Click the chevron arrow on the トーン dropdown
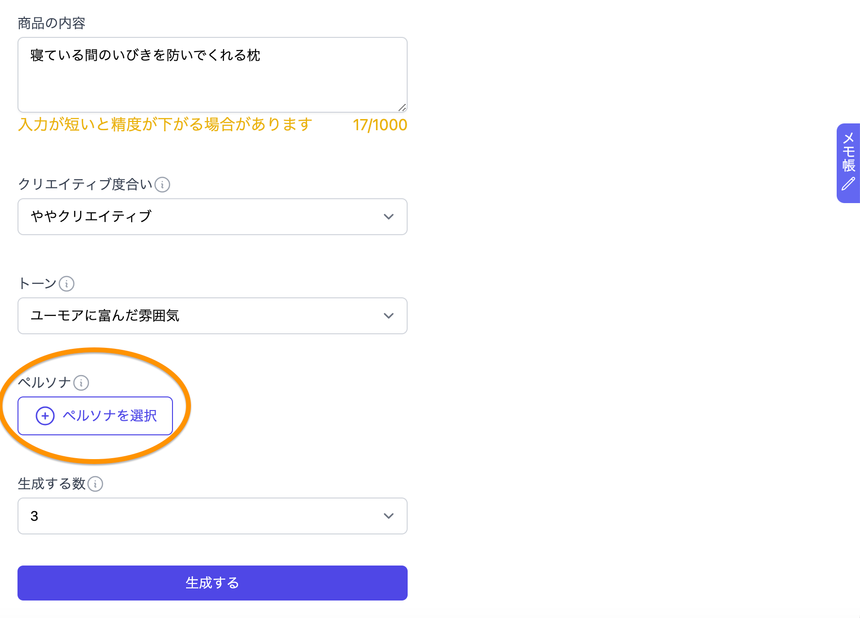The width and height of the screenshot is (860, 618). (x=388, y=316)
